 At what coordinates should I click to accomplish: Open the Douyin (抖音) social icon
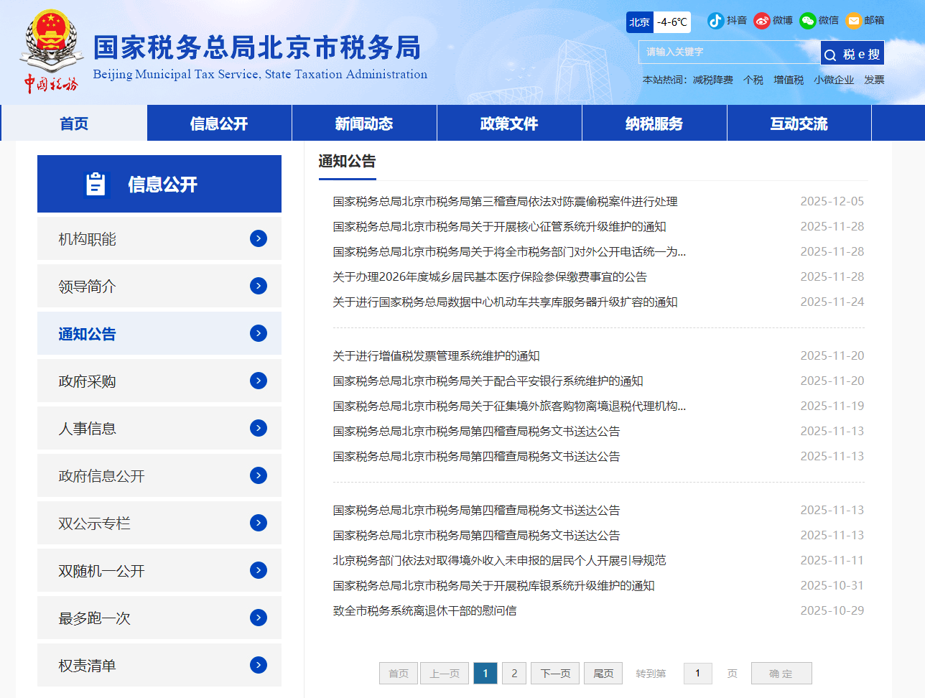tap(715, 21)
